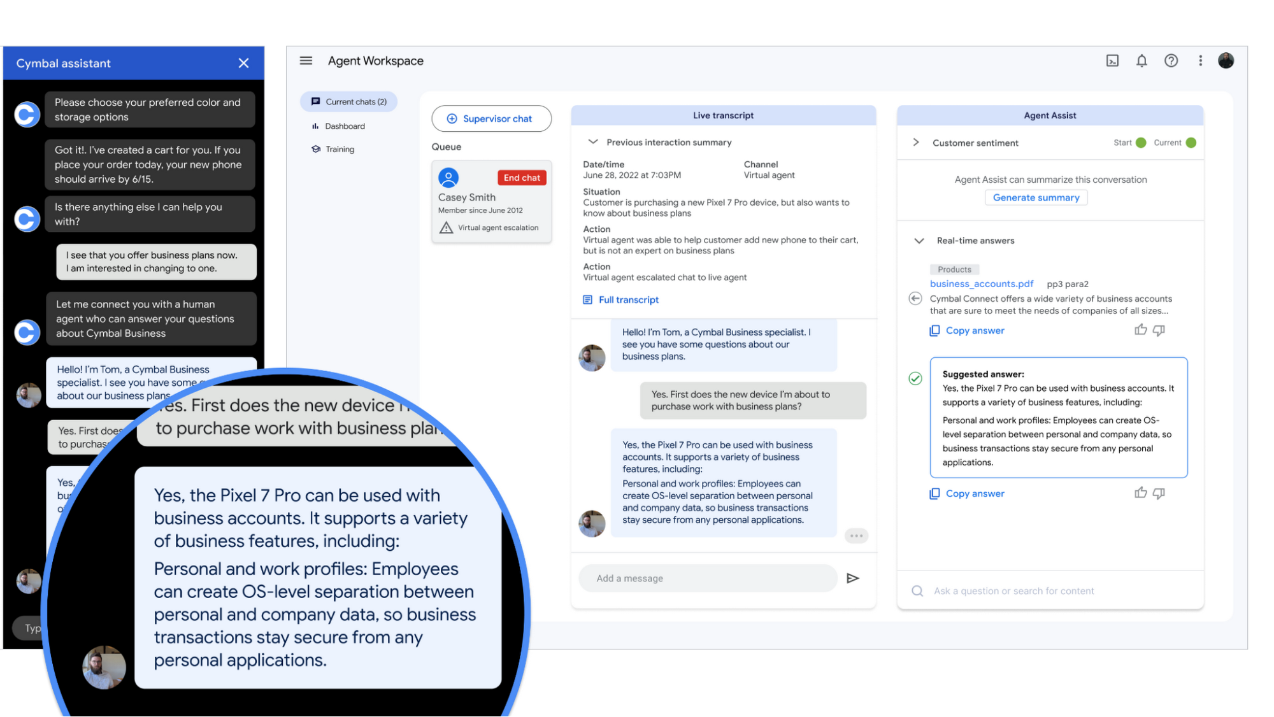Collapse the Real-time answers section
Image resolution: width=1274 pixels, height=717 pixels.
point(919,241)
